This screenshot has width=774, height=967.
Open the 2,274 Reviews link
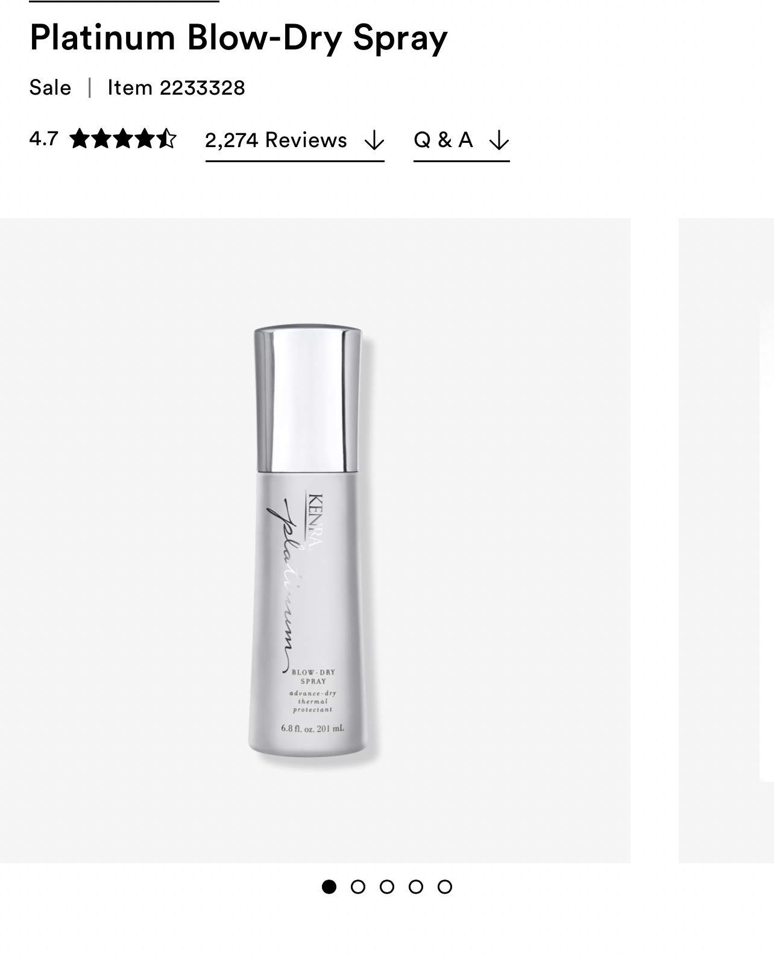click(276, 140)
